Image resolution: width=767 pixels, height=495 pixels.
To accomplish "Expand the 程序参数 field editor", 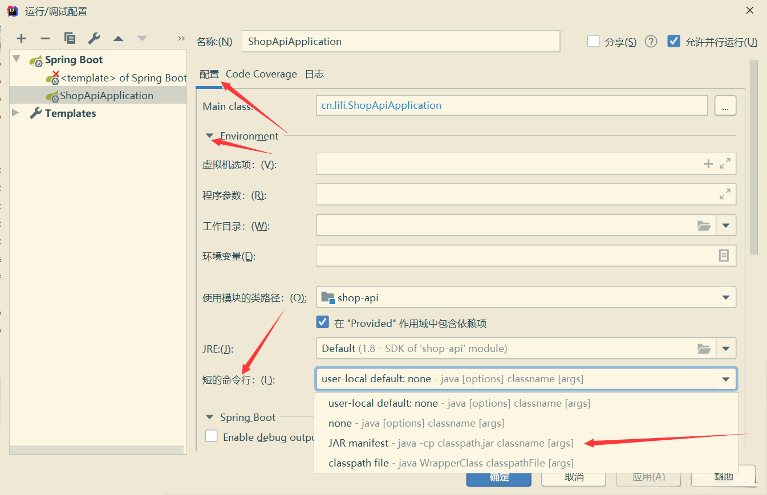I will [725, 194].
